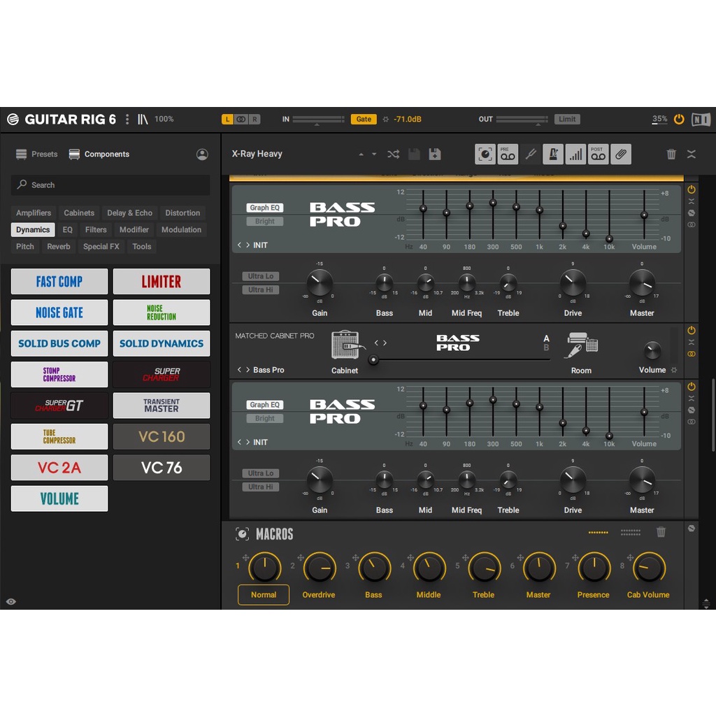Show macros with the knob frame icon
The image size is (716, 716).
pyautogui.click(x=485, y=155)
